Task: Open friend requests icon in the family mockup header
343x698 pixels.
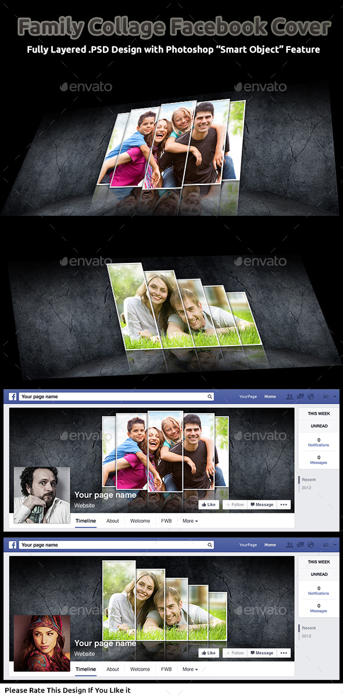Action: pos(290,397)
